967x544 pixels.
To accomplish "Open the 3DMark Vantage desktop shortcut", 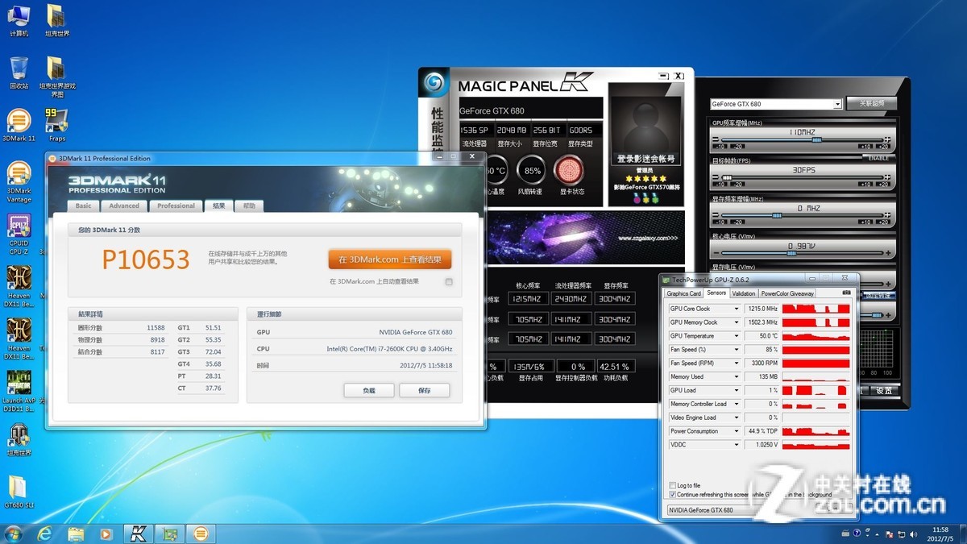I will pos(19,182).
